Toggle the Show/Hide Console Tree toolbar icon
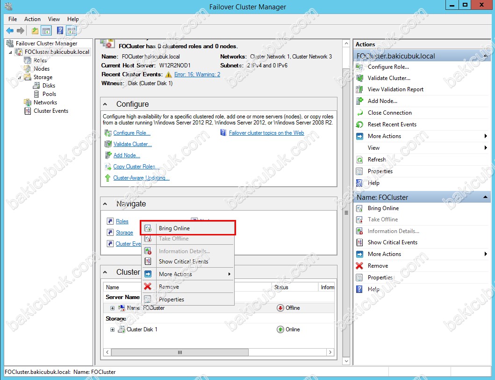Image resolution: width=495 pixels, height=380 pixels. tap(46, 31)
